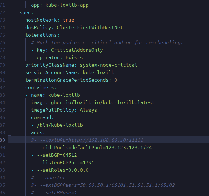This screenshot has width=209, height=196.
Task: Click the terminationGracePeriodSeconds 0 value
Action: [x=116, y=80]
